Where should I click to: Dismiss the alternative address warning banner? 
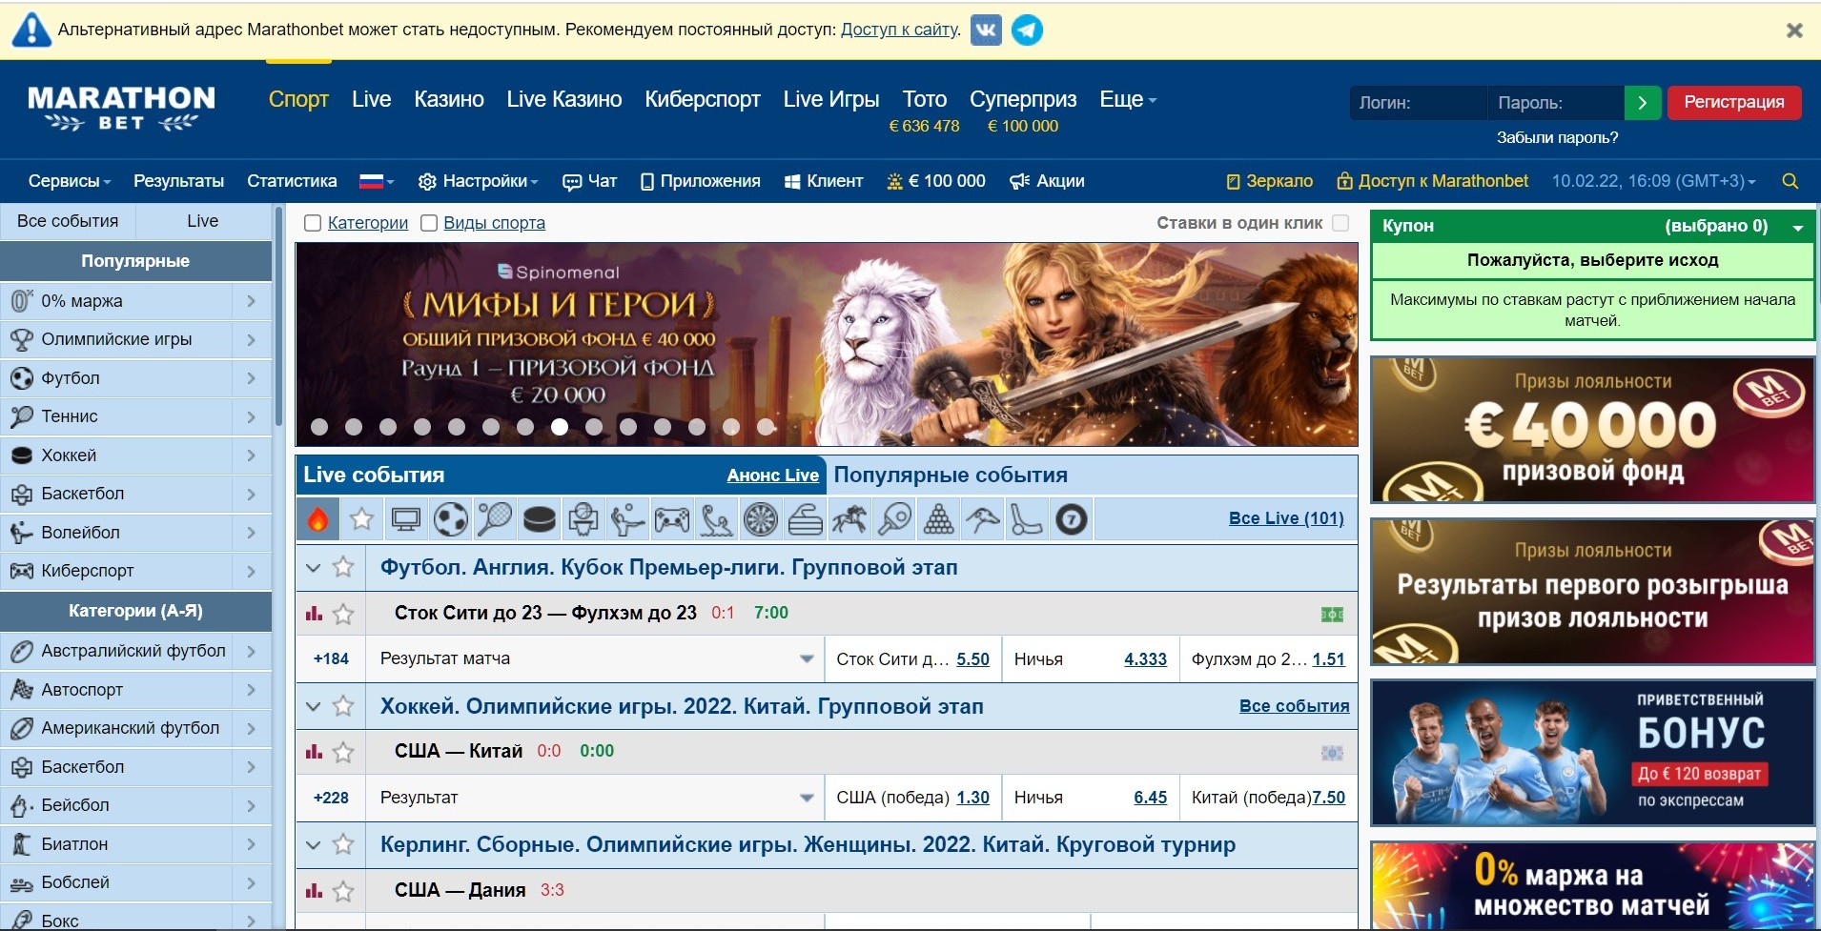[x=1794, y=30]
